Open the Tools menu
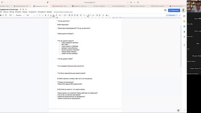201x113 pixels. point(32,12)
